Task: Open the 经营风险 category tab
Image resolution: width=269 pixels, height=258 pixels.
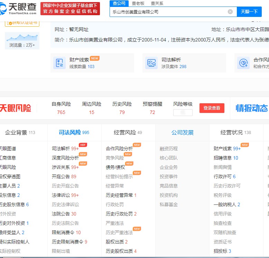Action: [128, 133]
